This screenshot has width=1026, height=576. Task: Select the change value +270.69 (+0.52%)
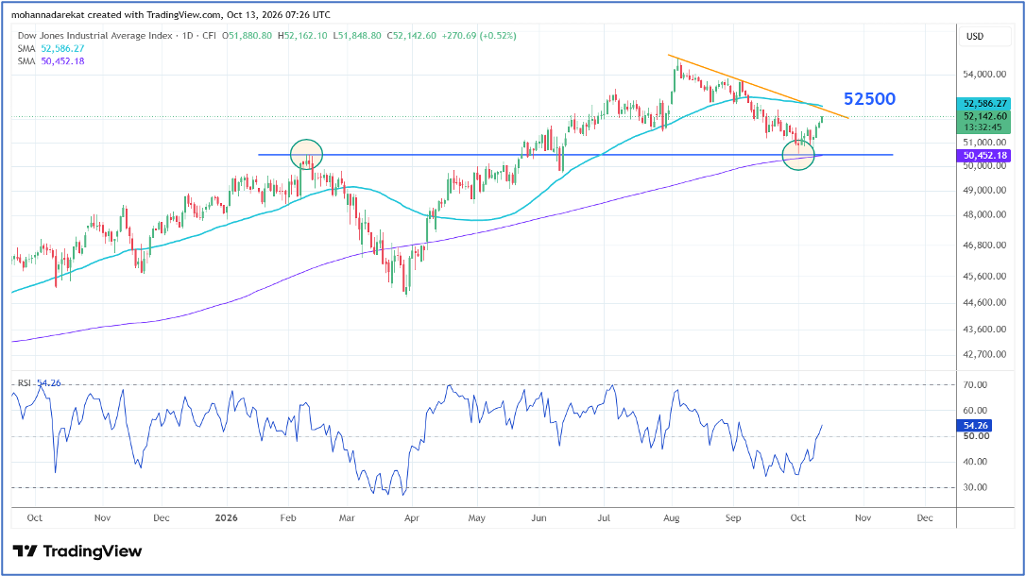click(479, 36)
